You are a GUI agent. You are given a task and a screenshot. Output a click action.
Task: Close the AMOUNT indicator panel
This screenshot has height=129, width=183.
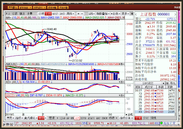click(123, 64)
